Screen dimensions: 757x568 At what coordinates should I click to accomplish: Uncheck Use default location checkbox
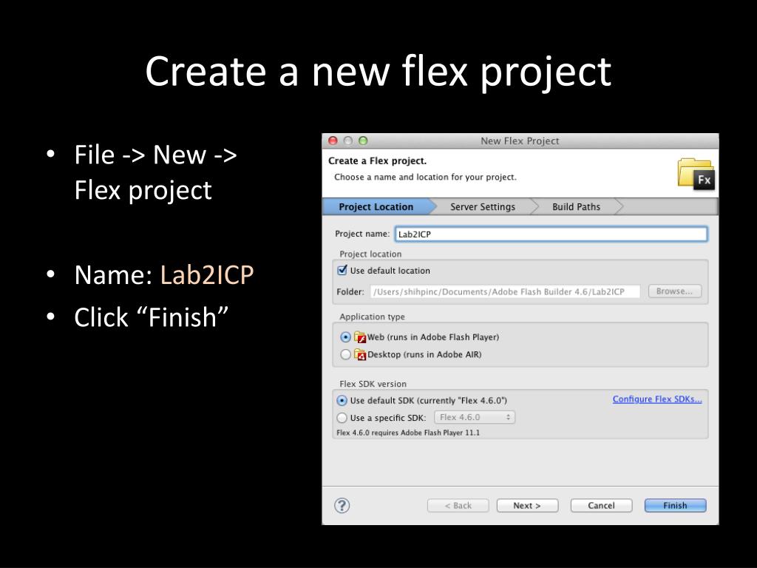coord(342,270)
